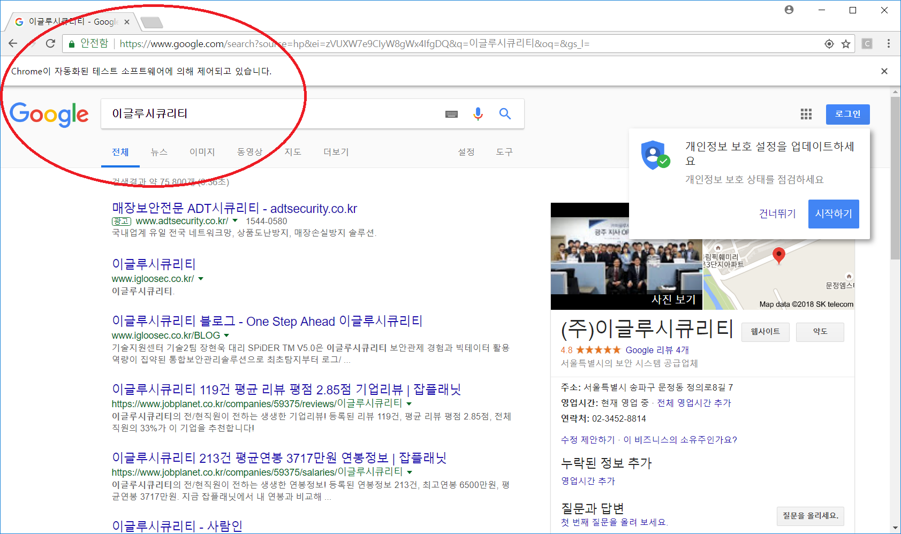Switch to the 동영상 tab
The height and width of the screenshot is (534, 901).
click(250, 152)
